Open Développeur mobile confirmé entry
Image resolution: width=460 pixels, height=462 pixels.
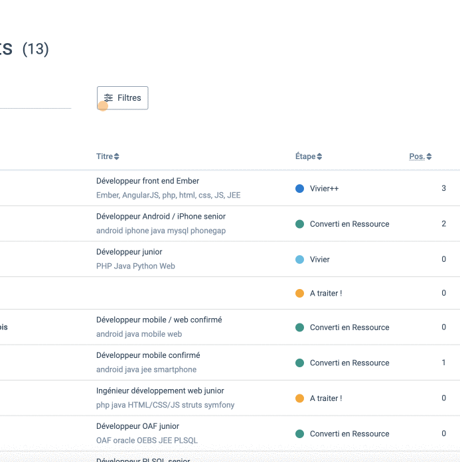pos(148,355)
